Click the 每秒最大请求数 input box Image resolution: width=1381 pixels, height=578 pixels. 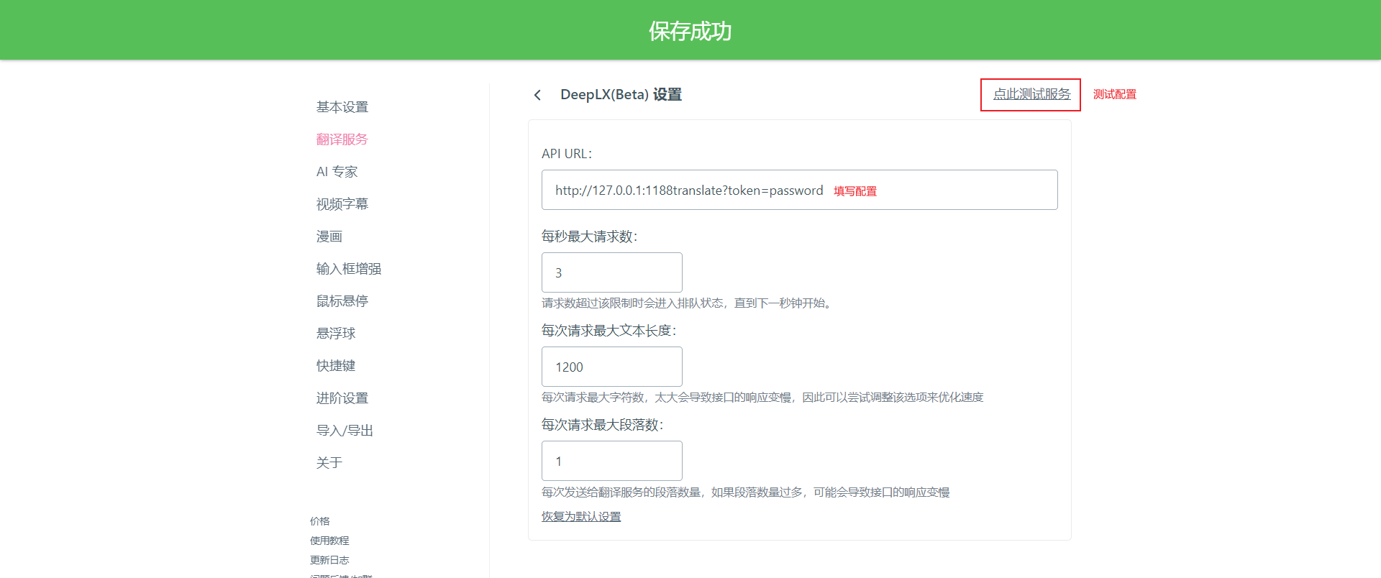[611, 272]
